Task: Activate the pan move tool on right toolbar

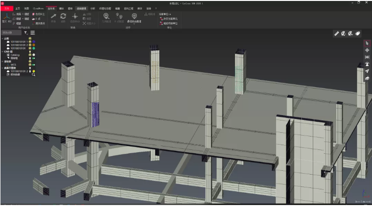Action: point(367,50)
